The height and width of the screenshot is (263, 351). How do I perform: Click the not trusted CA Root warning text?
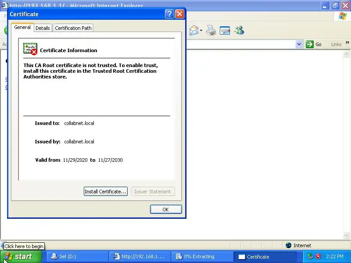click(x=90, y=71)
